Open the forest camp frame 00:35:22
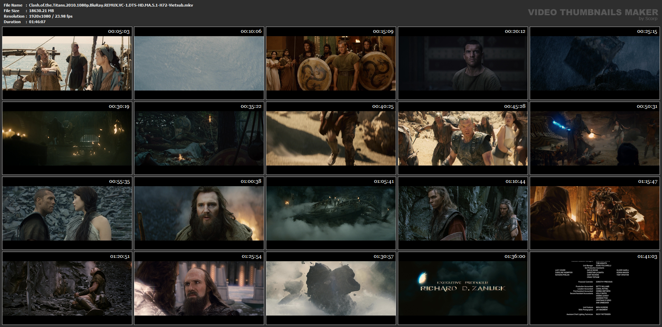Viewport: 662px width, 327px height. [199, 138]
